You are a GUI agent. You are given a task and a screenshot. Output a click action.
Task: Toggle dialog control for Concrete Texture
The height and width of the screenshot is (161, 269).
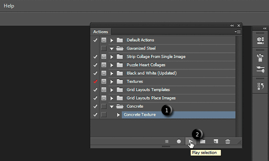[x=104, y=114]
